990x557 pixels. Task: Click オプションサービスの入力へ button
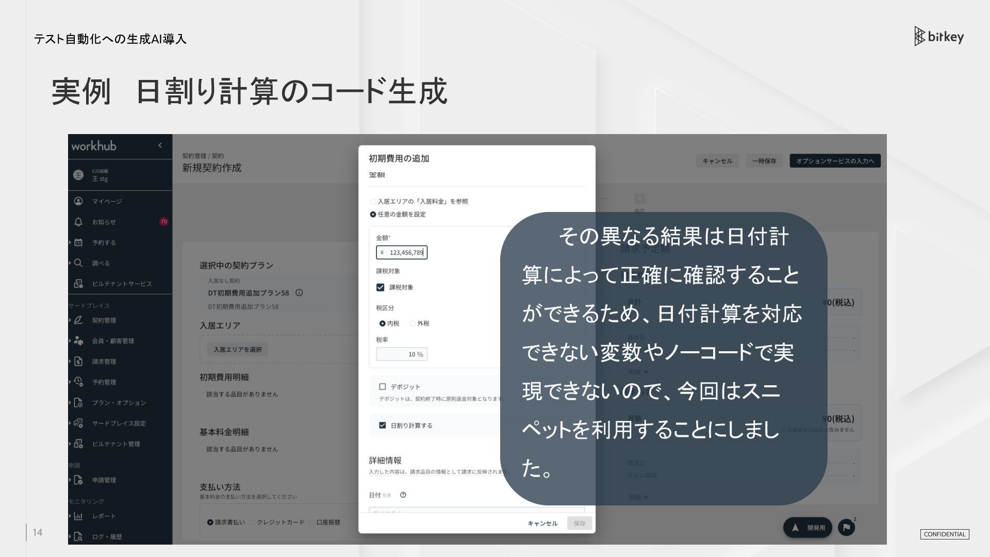pyautogui.click(x=835, y=161)
